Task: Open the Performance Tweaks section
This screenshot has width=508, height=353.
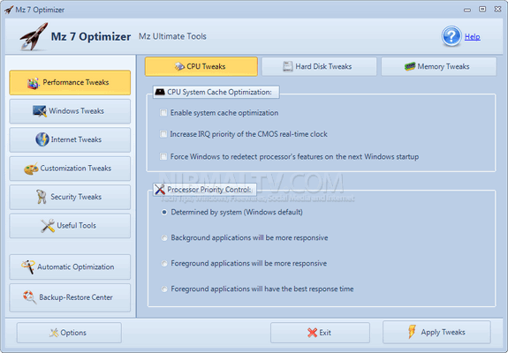Action: click(70, 82)
